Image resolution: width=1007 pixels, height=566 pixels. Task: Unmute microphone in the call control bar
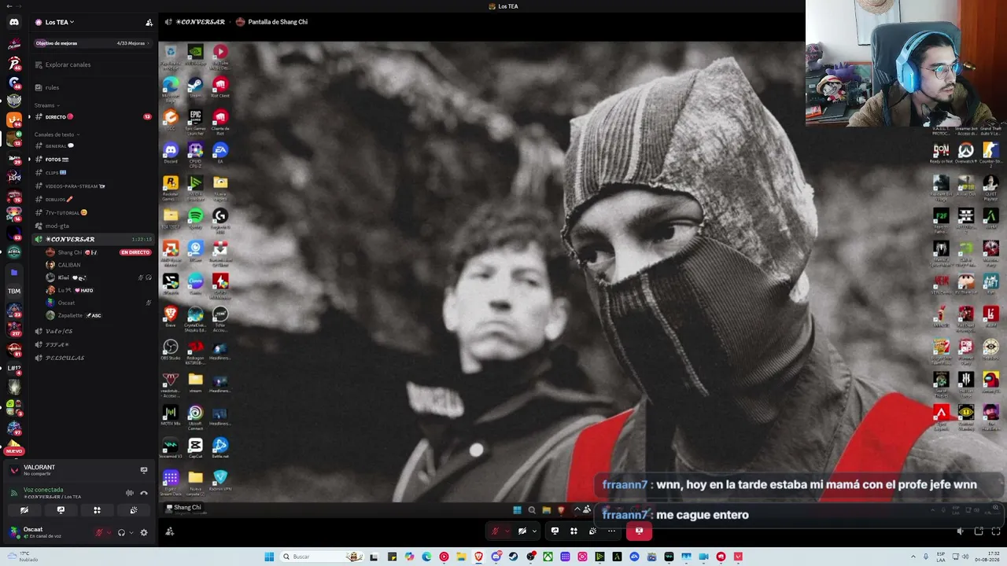coord(495,531)
